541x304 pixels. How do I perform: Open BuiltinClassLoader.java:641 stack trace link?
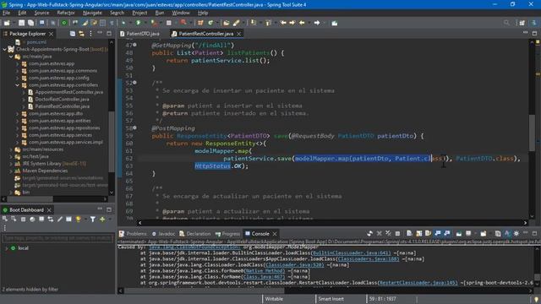click(x=352, y=253)
